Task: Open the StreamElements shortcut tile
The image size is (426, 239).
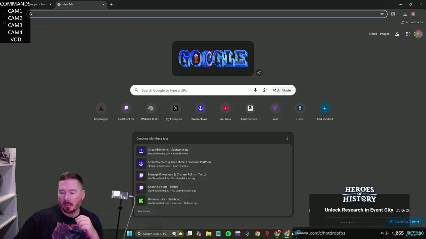Action: (x=200, y=112)
